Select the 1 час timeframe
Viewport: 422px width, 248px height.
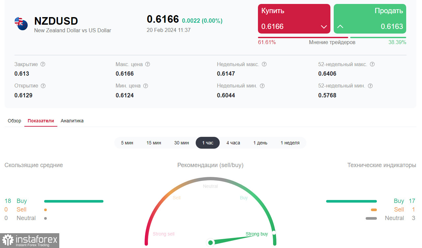208,143
